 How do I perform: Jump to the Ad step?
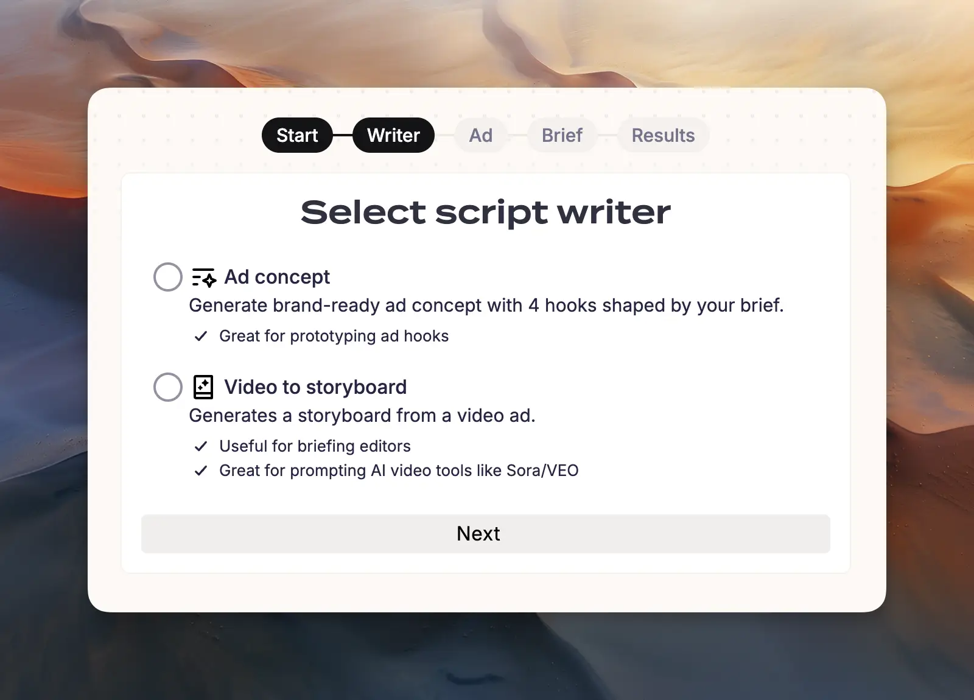480,135
